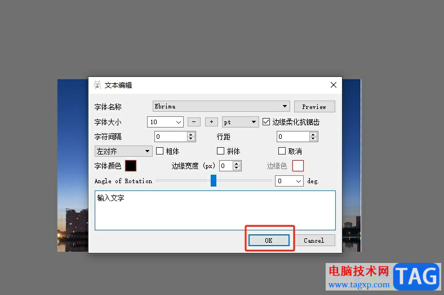This screenshot has width=444, height=295.
Task: Enable the 粗体 bold checkbox
Action: 159,151
